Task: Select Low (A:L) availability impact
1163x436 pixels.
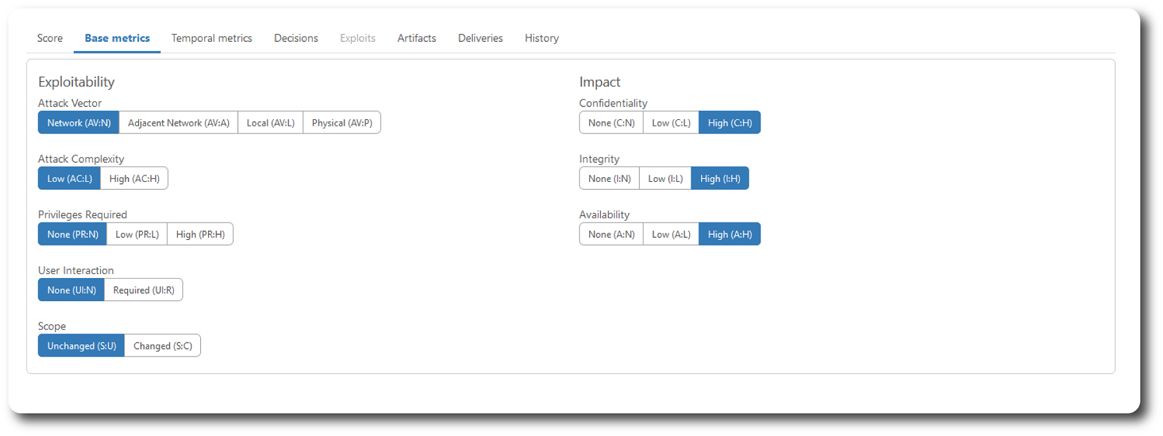Action: tap(671, 234)
